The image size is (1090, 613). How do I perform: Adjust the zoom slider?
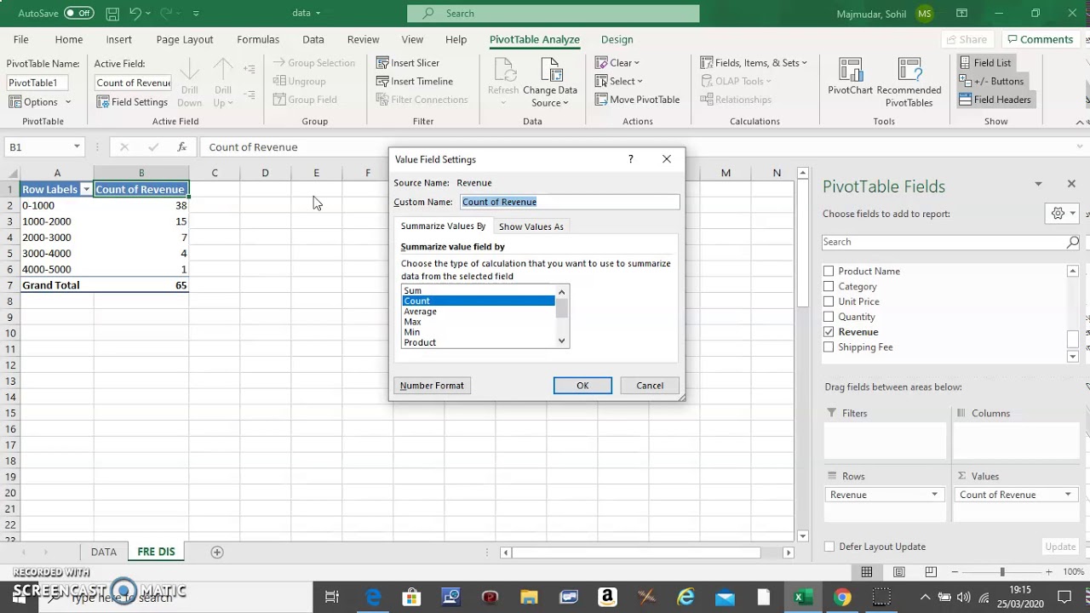[1002, 572]
